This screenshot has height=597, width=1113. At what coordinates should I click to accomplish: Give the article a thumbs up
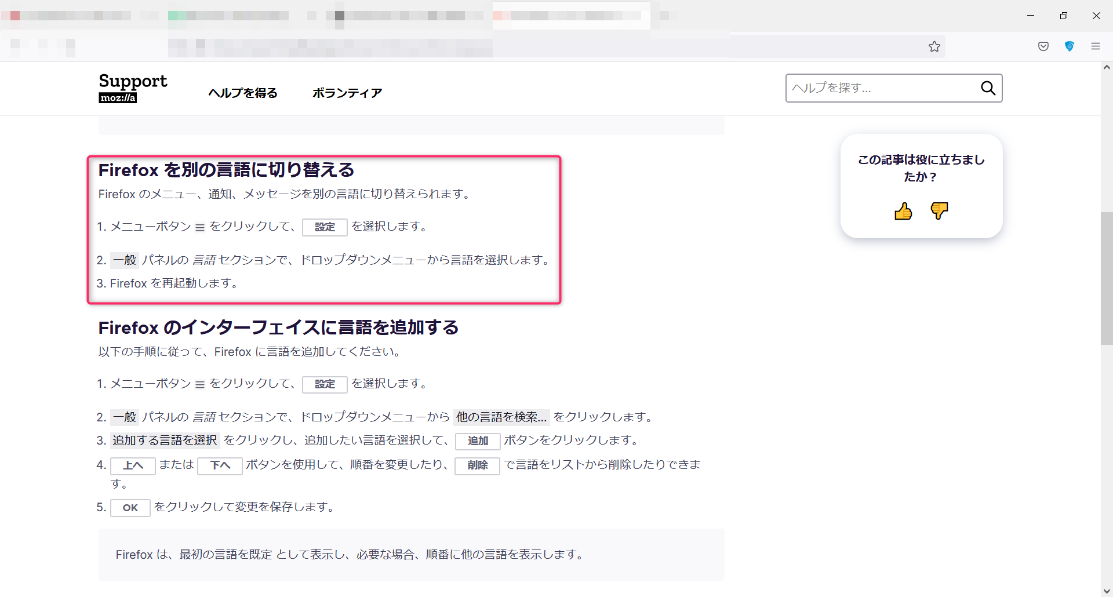[903, 211]
